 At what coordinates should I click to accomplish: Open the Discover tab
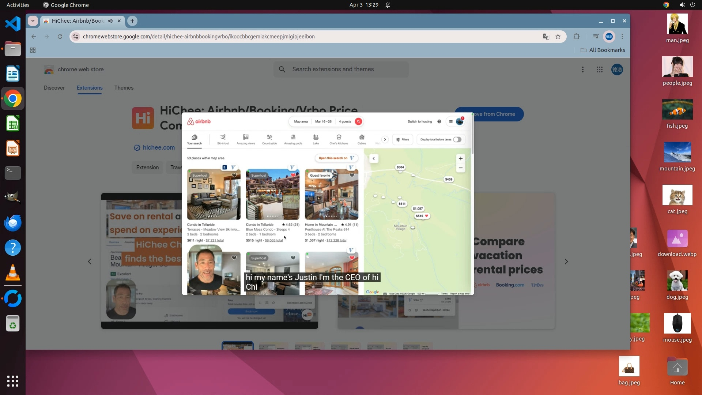[x=54, y=88]
